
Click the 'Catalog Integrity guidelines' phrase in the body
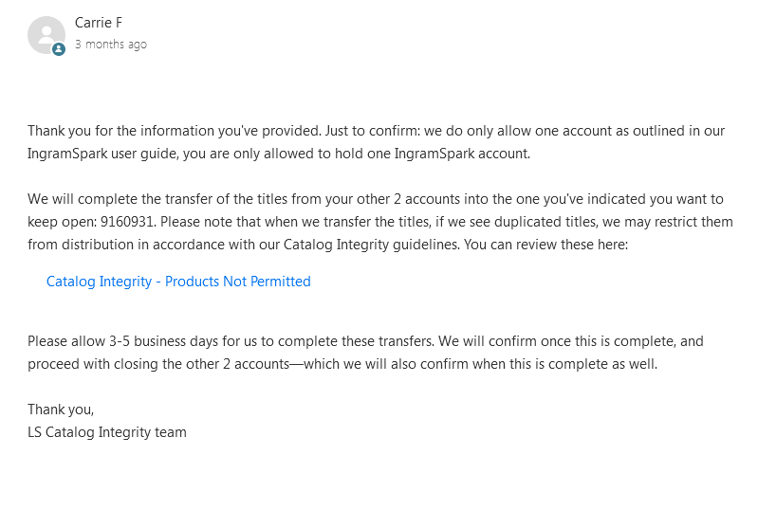[370, 245]
